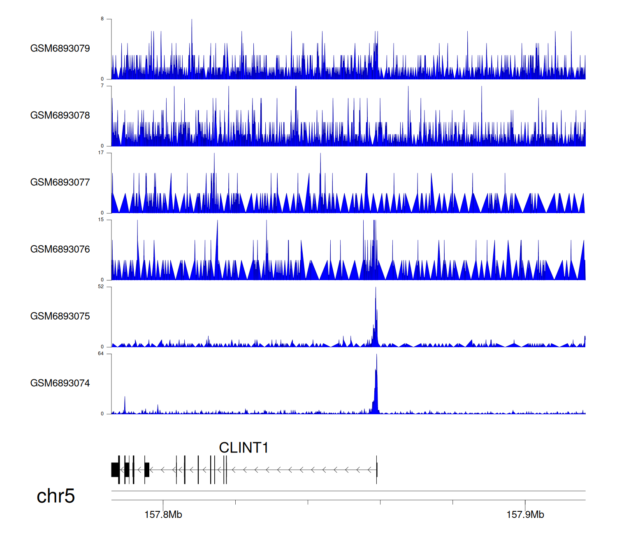Select the GSM6893078 track label
Viewport: 617px width, 543px height.
coord(60,116)
